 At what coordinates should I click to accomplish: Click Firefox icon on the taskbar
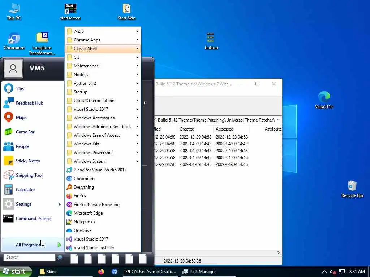(x=101, y=272)
